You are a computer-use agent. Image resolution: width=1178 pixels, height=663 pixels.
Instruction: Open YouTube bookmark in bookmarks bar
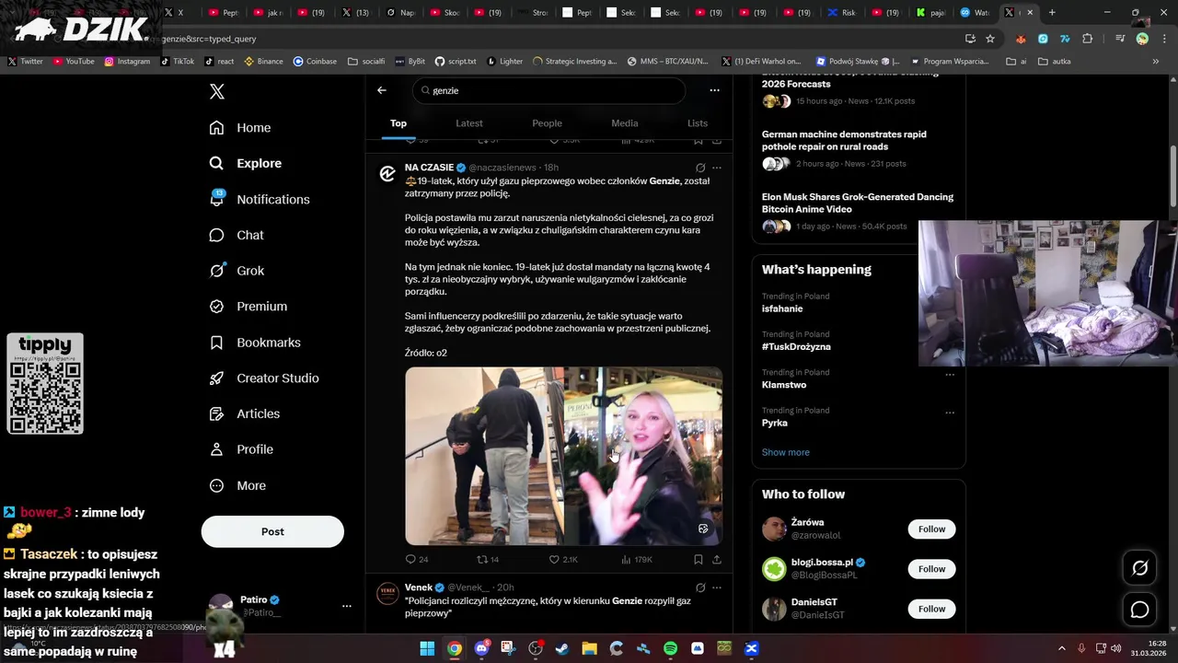pyautogui.click(x=74, y=61)
